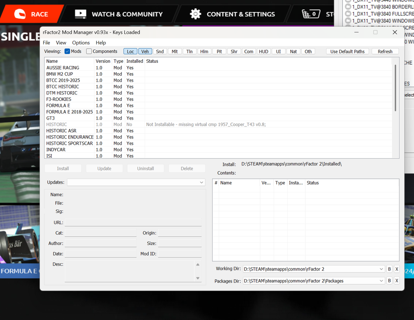This screenshot has width=414, height=320.
Task: Select the BTCC 2019-2025 mod row
Action: point(218,80)
